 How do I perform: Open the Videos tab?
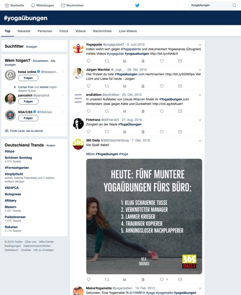tap(81, 31)
